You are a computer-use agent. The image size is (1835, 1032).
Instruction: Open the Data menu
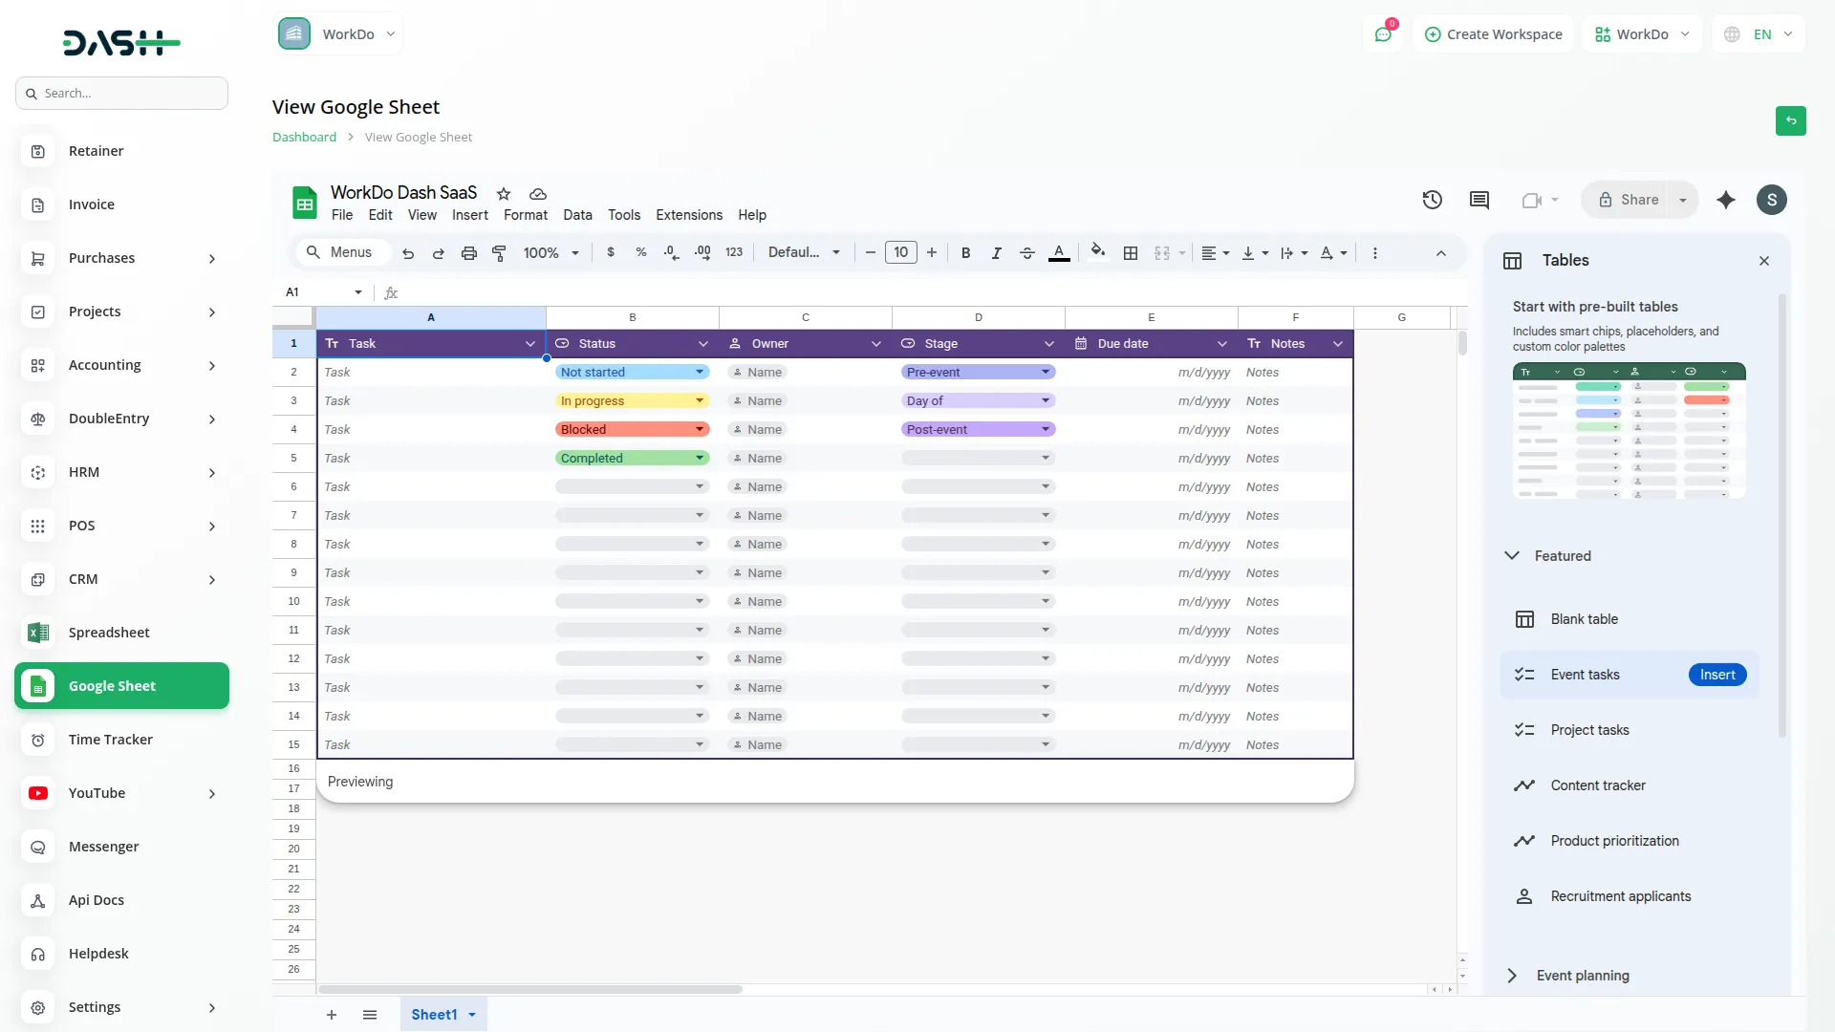click(577, 215)
